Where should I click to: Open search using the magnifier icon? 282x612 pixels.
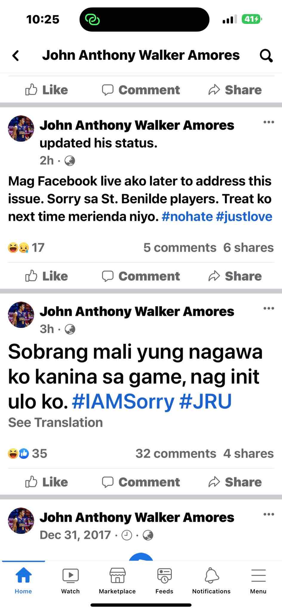coord(266,56)
